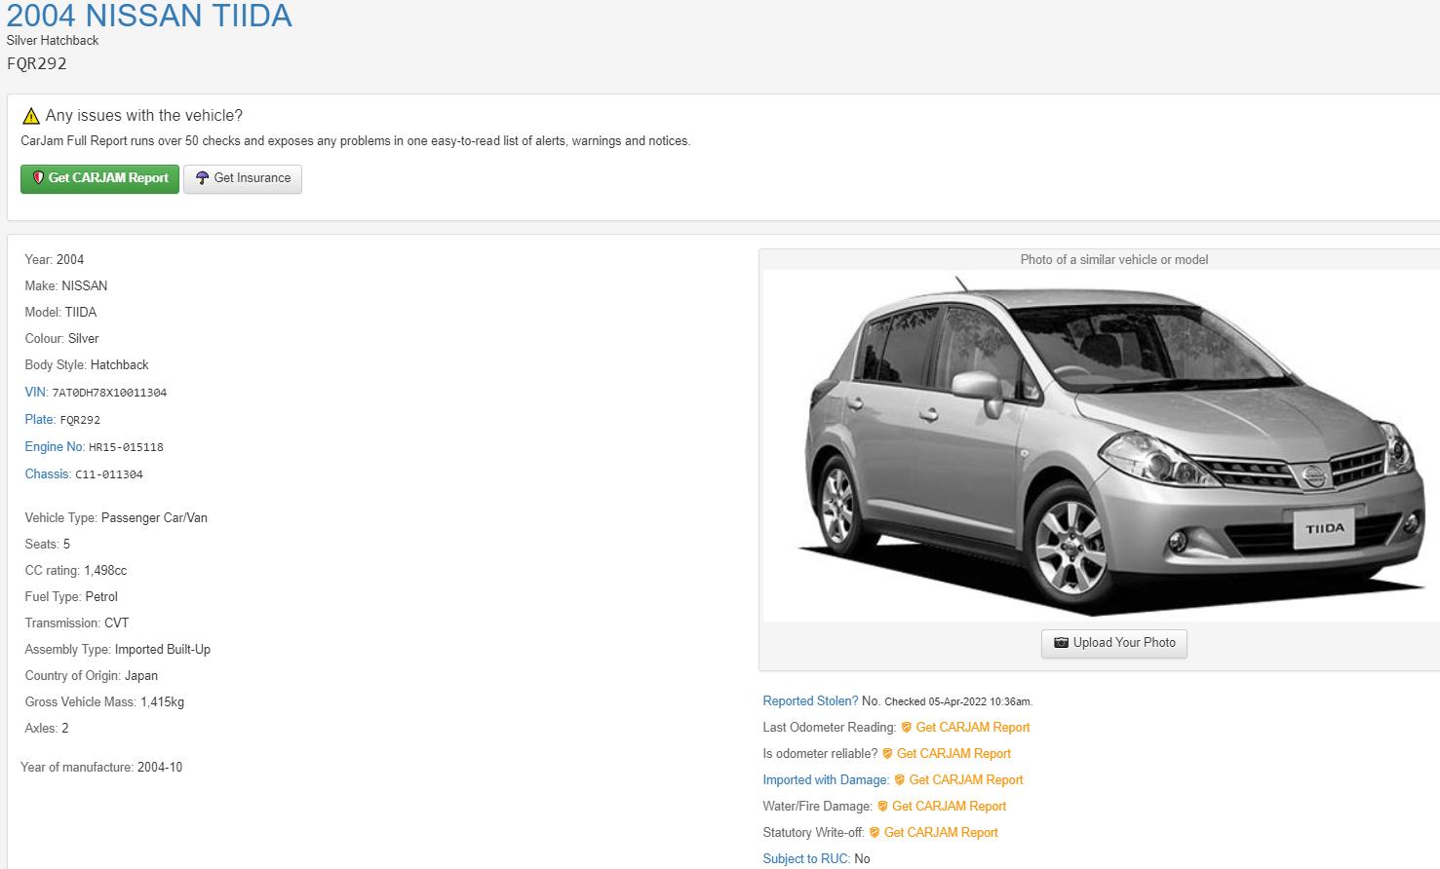Click the Colour: Silver row
1440x869 pixels.
61,338
